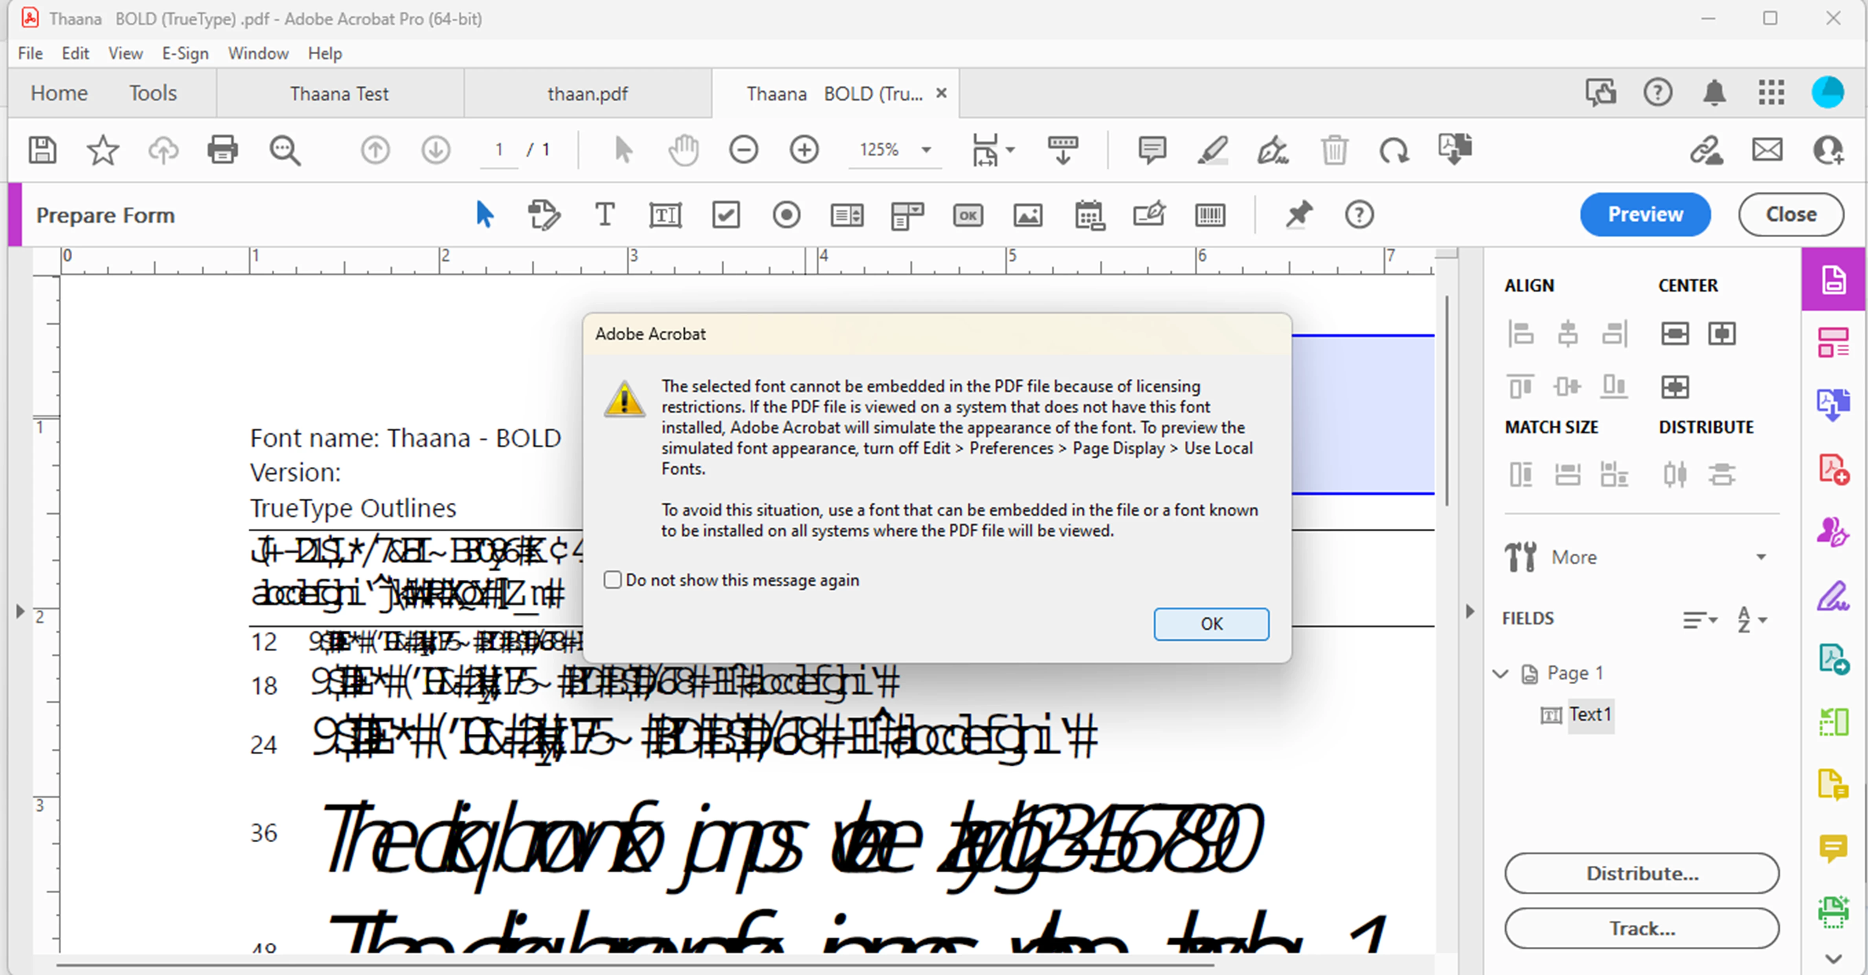Image resolution: width=1868 pixels, height=975 pixels.
Task: Select the Add Date Field tool
Action: 1089,215
